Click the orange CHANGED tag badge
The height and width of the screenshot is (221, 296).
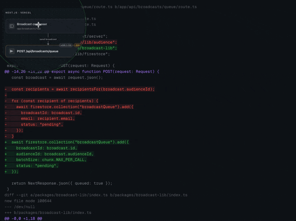(77, 45)
